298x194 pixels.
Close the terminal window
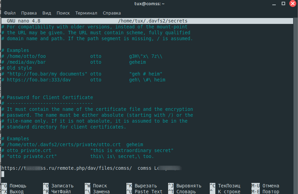(x=291, y=3)
